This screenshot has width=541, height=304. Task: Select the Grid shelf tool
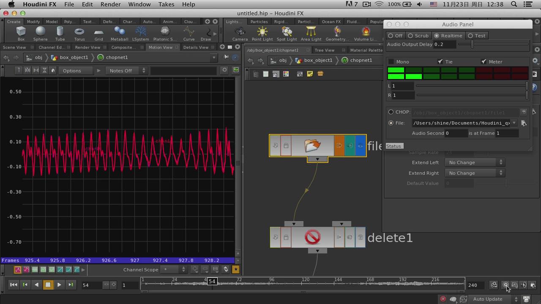pyautogui.click(x=98, y=34)
